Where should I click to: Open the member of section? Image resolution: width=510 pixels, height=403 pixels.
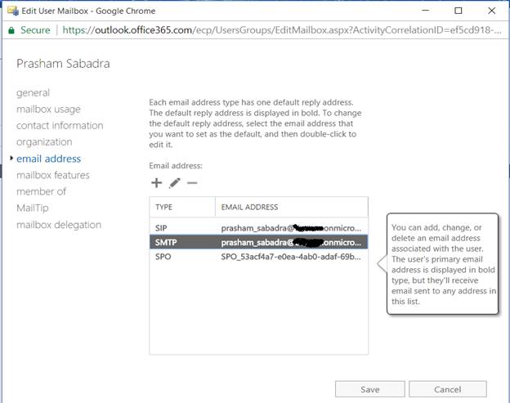click(42, 191)
